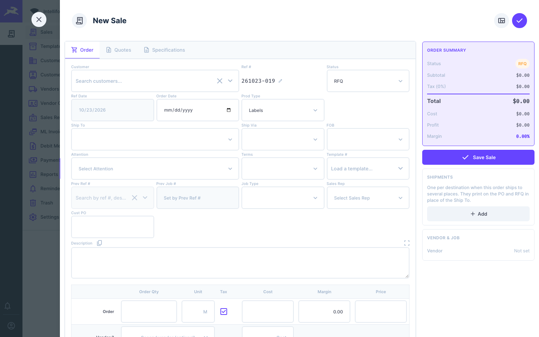539x337 pixels.
Task: Expand the Description to fullscreen
Action: point(407,243)
